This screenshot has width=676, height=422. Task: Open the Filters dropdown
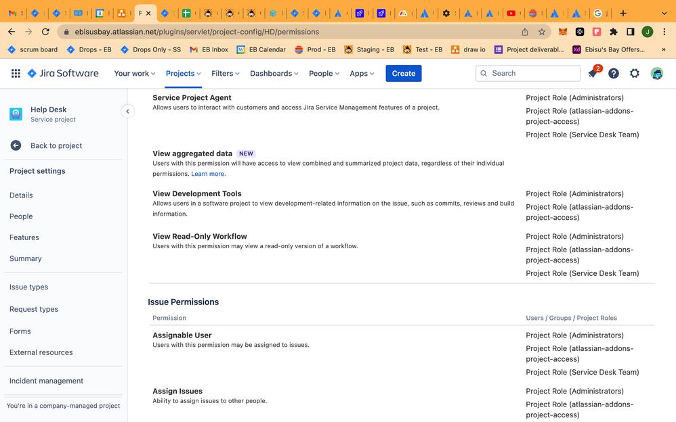coord(225,73)
